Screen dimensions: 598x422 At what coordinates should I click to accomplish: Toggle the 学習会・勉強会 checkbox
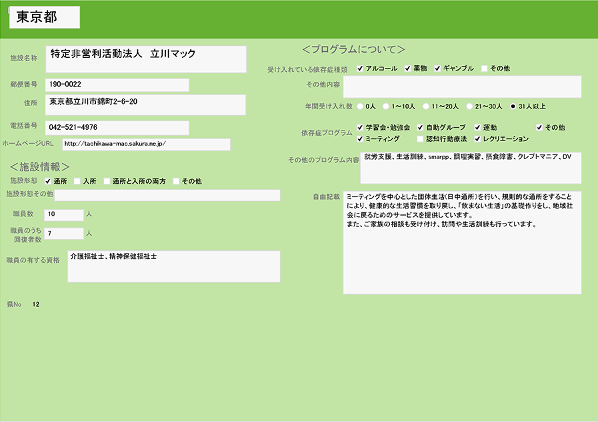(361, 127)
